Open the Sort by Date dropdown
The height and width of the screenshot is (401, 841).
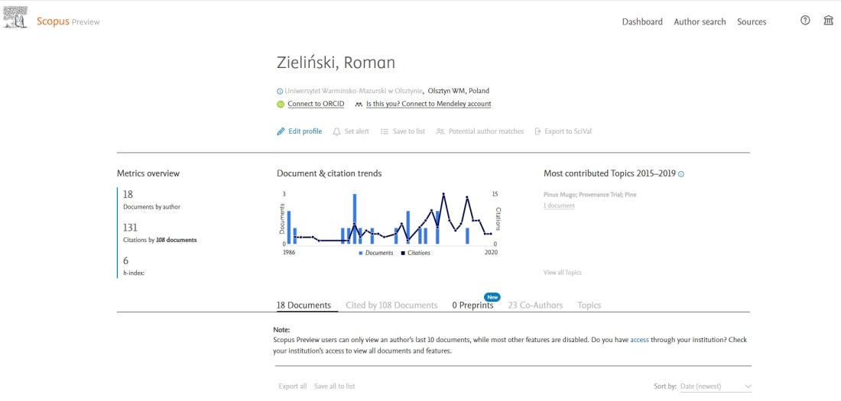point(716,386)
